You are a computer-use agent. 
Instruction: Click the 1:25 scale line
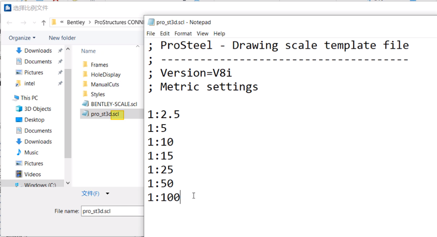tap(160, 170)
